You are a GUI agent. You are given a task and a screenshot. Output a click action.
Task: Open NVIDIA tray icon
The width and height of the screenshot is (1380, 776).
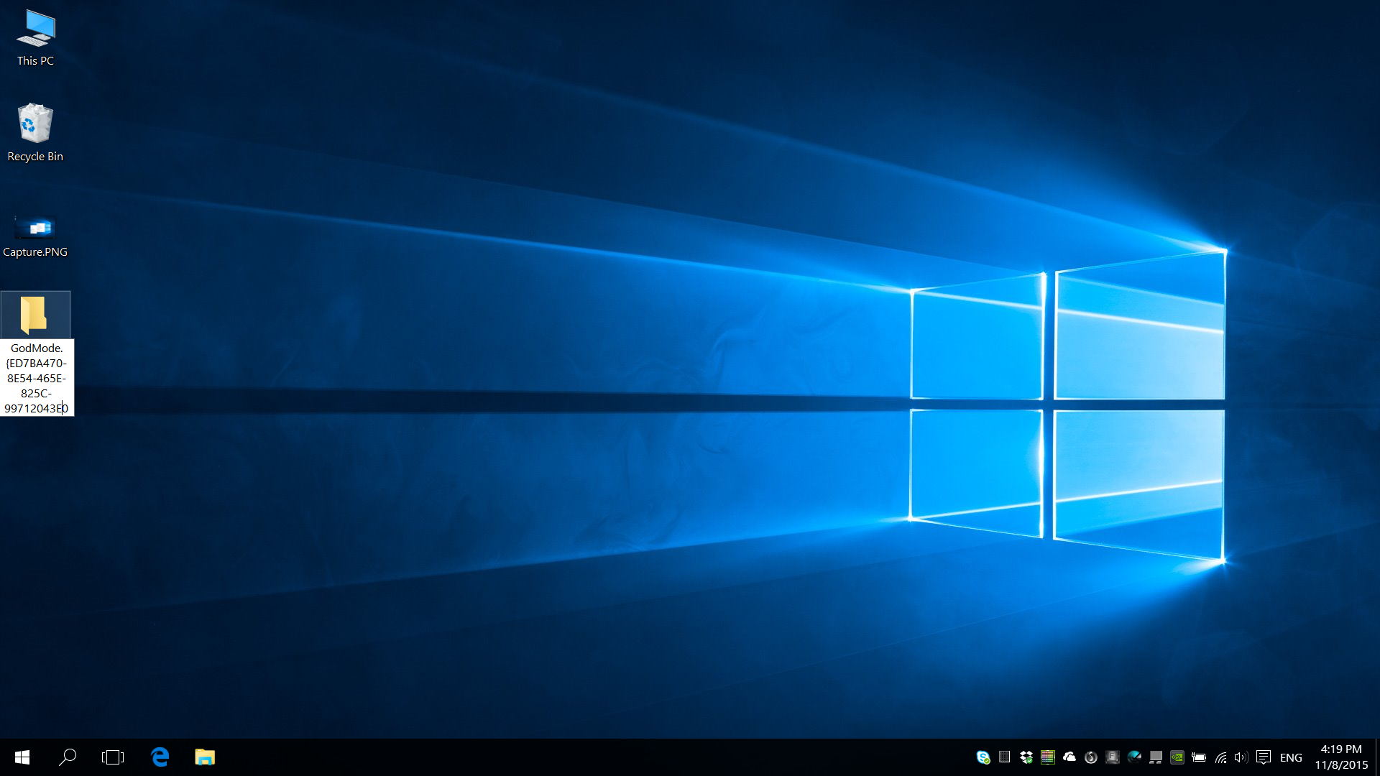pos(1177,757)
